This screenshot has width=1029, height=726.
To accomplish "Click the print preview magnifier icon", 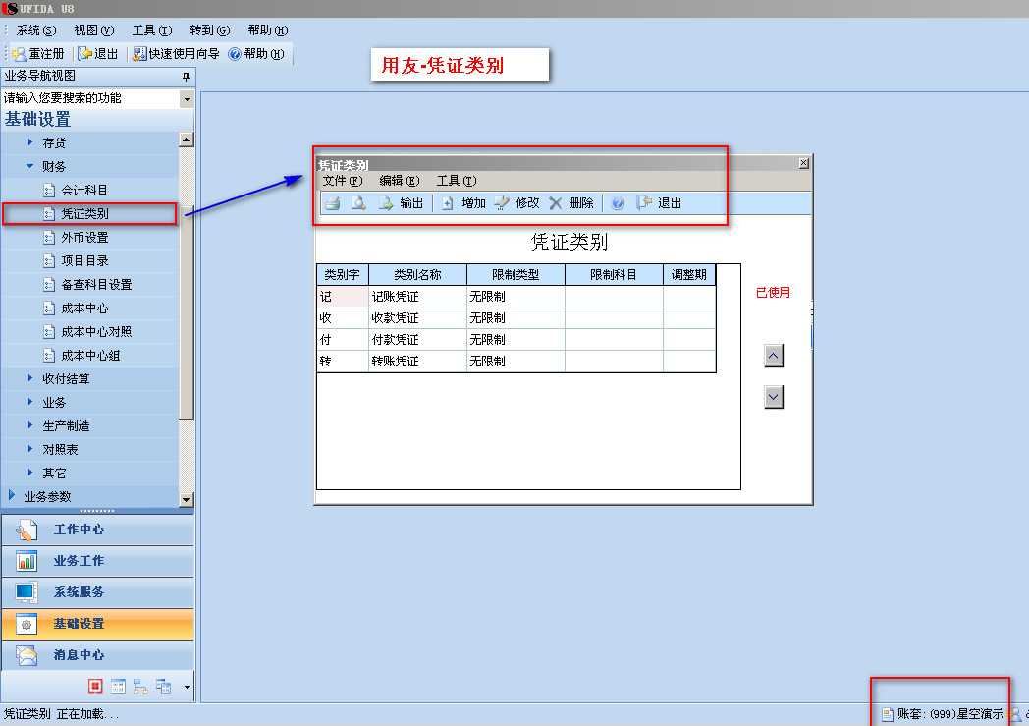I will coord(359,203).
